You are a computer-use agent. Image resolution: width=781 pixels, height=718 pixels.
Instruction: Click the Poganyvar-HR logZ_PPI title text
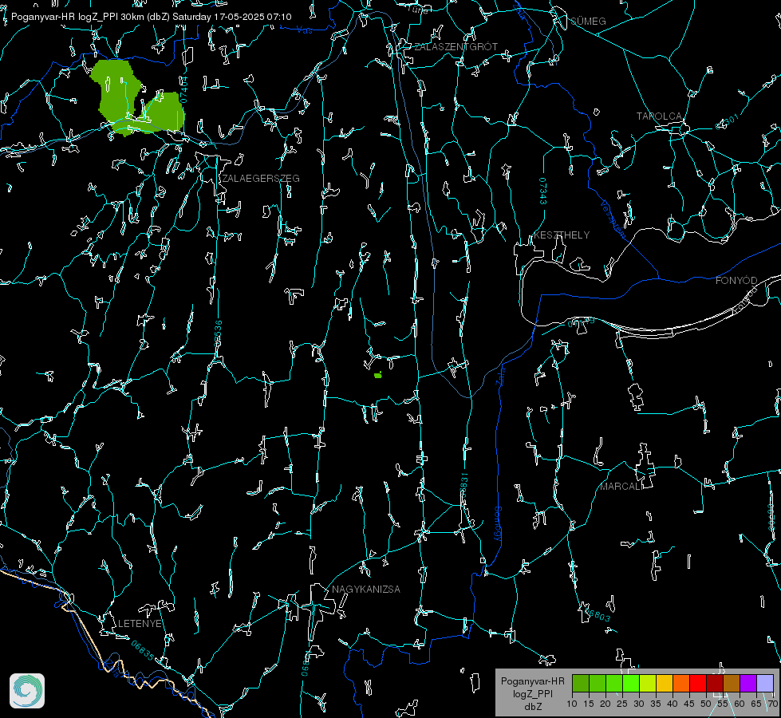tap(151, 17)
